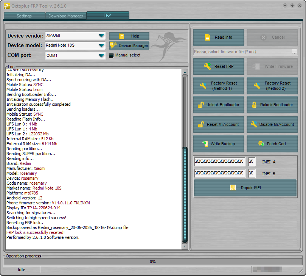306x276 pixels.
Task: Click the log scrollbar thumb
Action: (185, 195)
